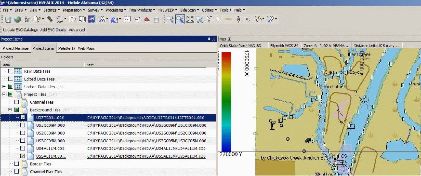This screenshot has height=176, width=421.
Task: Select the Channel Plan Files tree item
Action: [46, 172]
